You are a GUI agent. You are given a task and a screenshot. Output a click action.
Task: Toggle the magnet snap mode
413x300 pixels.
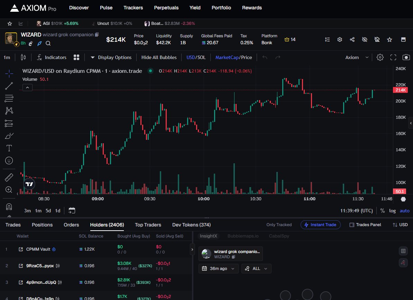[x=9, y=207]
